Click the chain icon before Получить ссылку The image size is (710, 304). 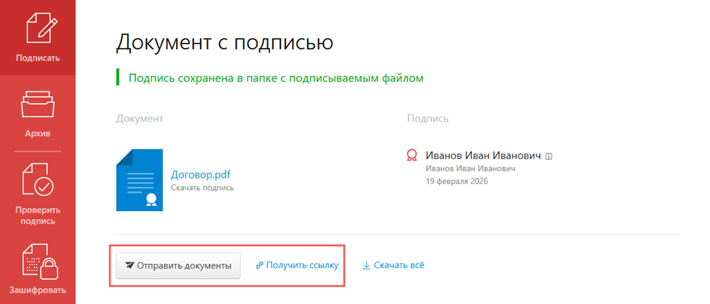(259, 265)
